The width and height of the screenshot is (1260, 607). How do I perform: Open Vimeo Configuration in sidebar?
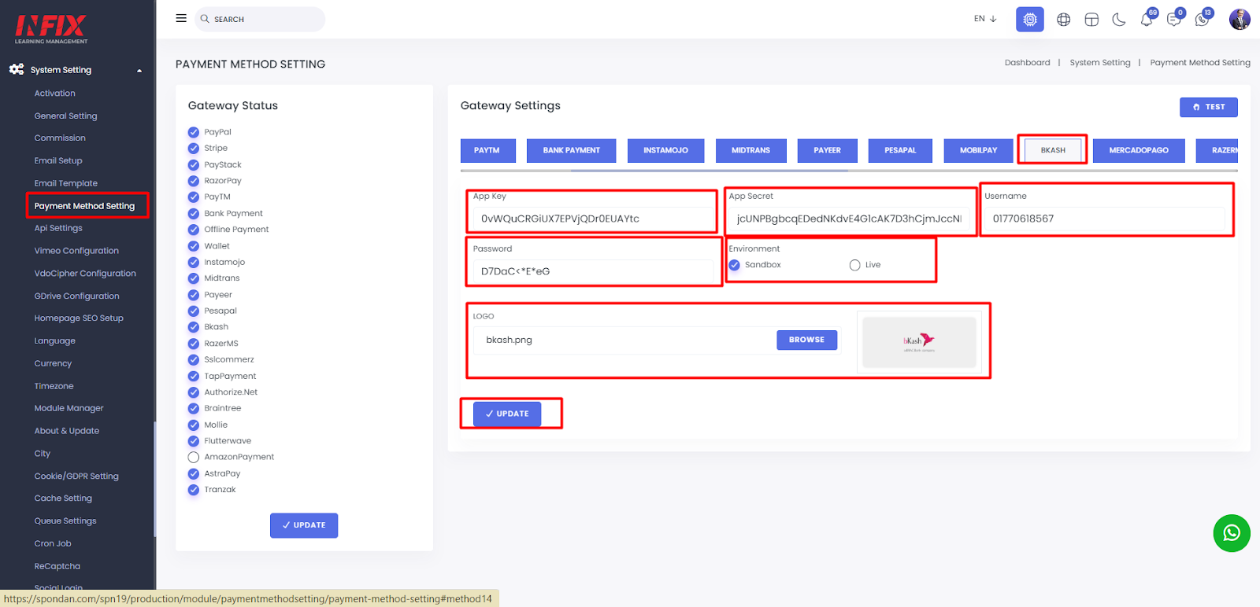coord(76,251)
